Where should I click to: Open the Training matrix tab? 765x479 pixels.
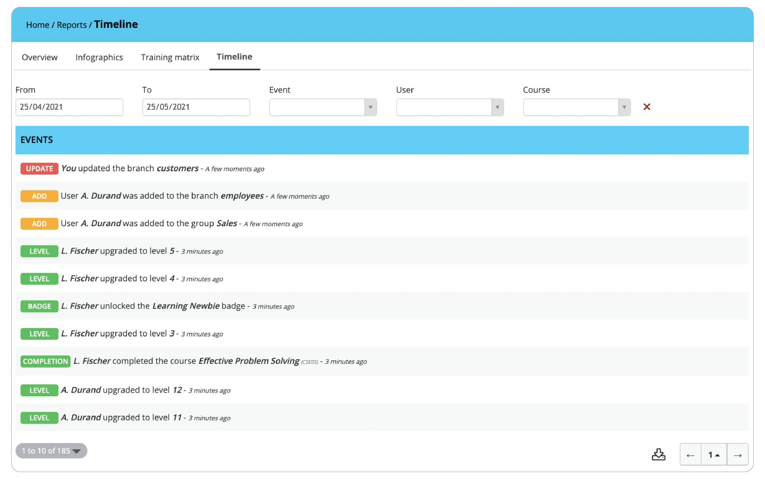[170, 57]
